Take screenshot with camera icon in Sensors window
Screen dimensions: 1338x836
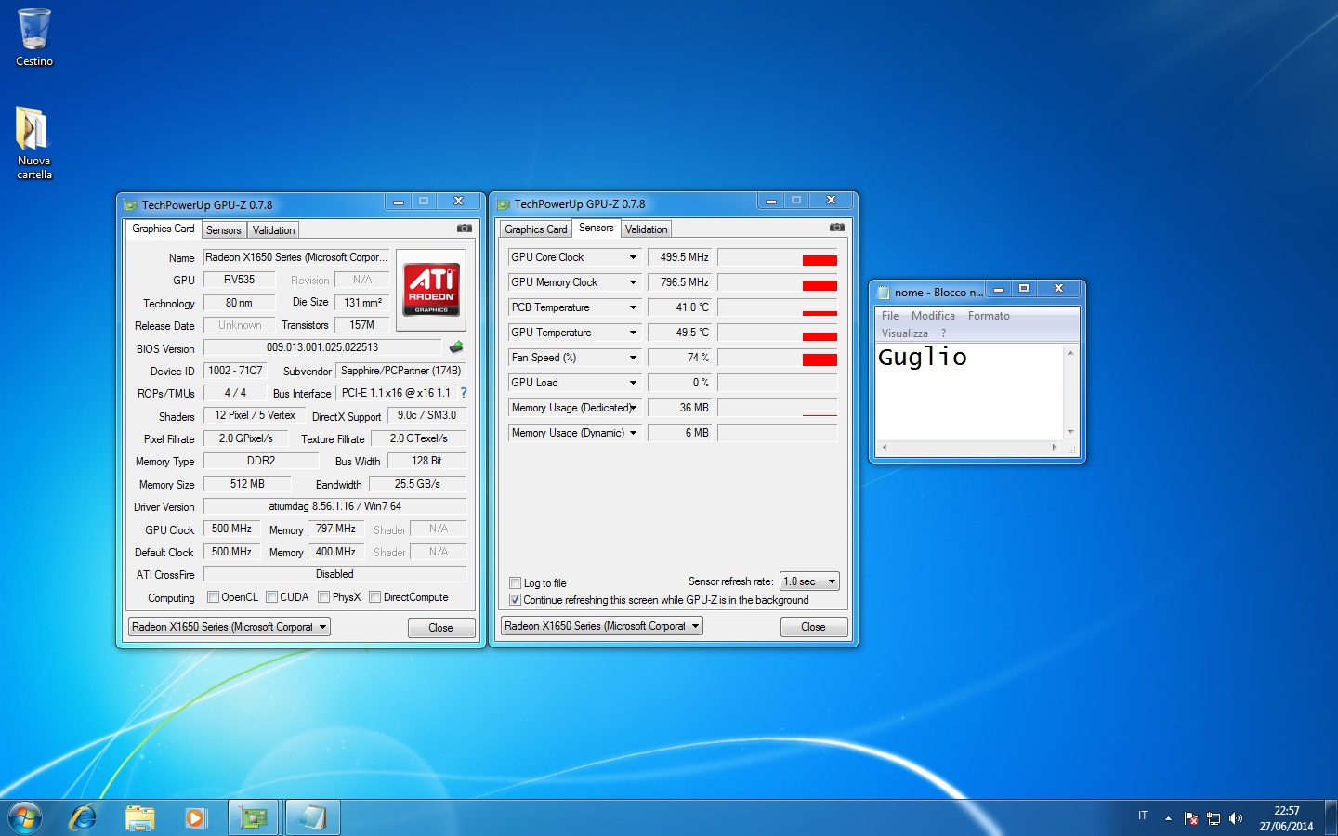pos(837,228)
